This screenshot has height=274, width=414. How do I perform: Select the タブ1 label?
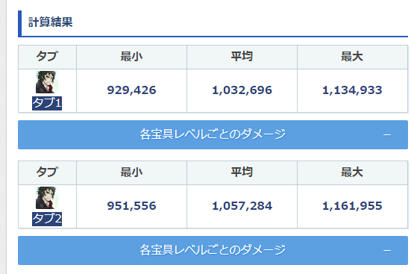[x=47, y=103]
